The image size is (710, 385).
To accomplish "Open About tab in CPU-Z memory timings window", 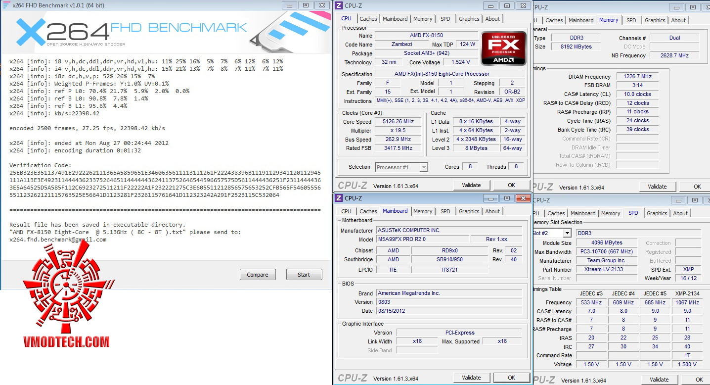I will [678, 20].
